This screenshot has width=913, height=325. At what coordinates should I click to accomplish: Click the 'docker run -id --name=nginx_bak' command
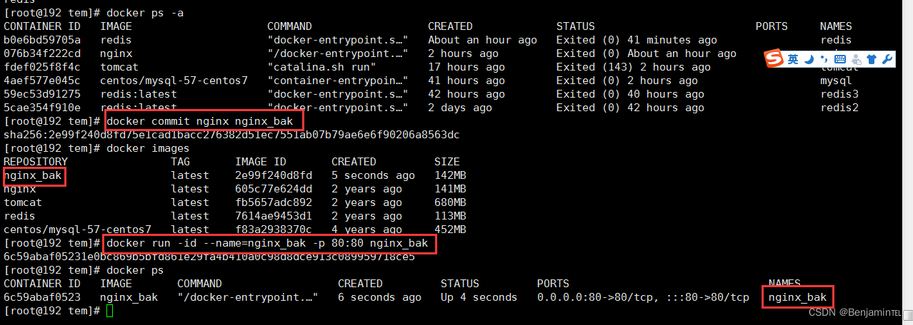(267, 243)
